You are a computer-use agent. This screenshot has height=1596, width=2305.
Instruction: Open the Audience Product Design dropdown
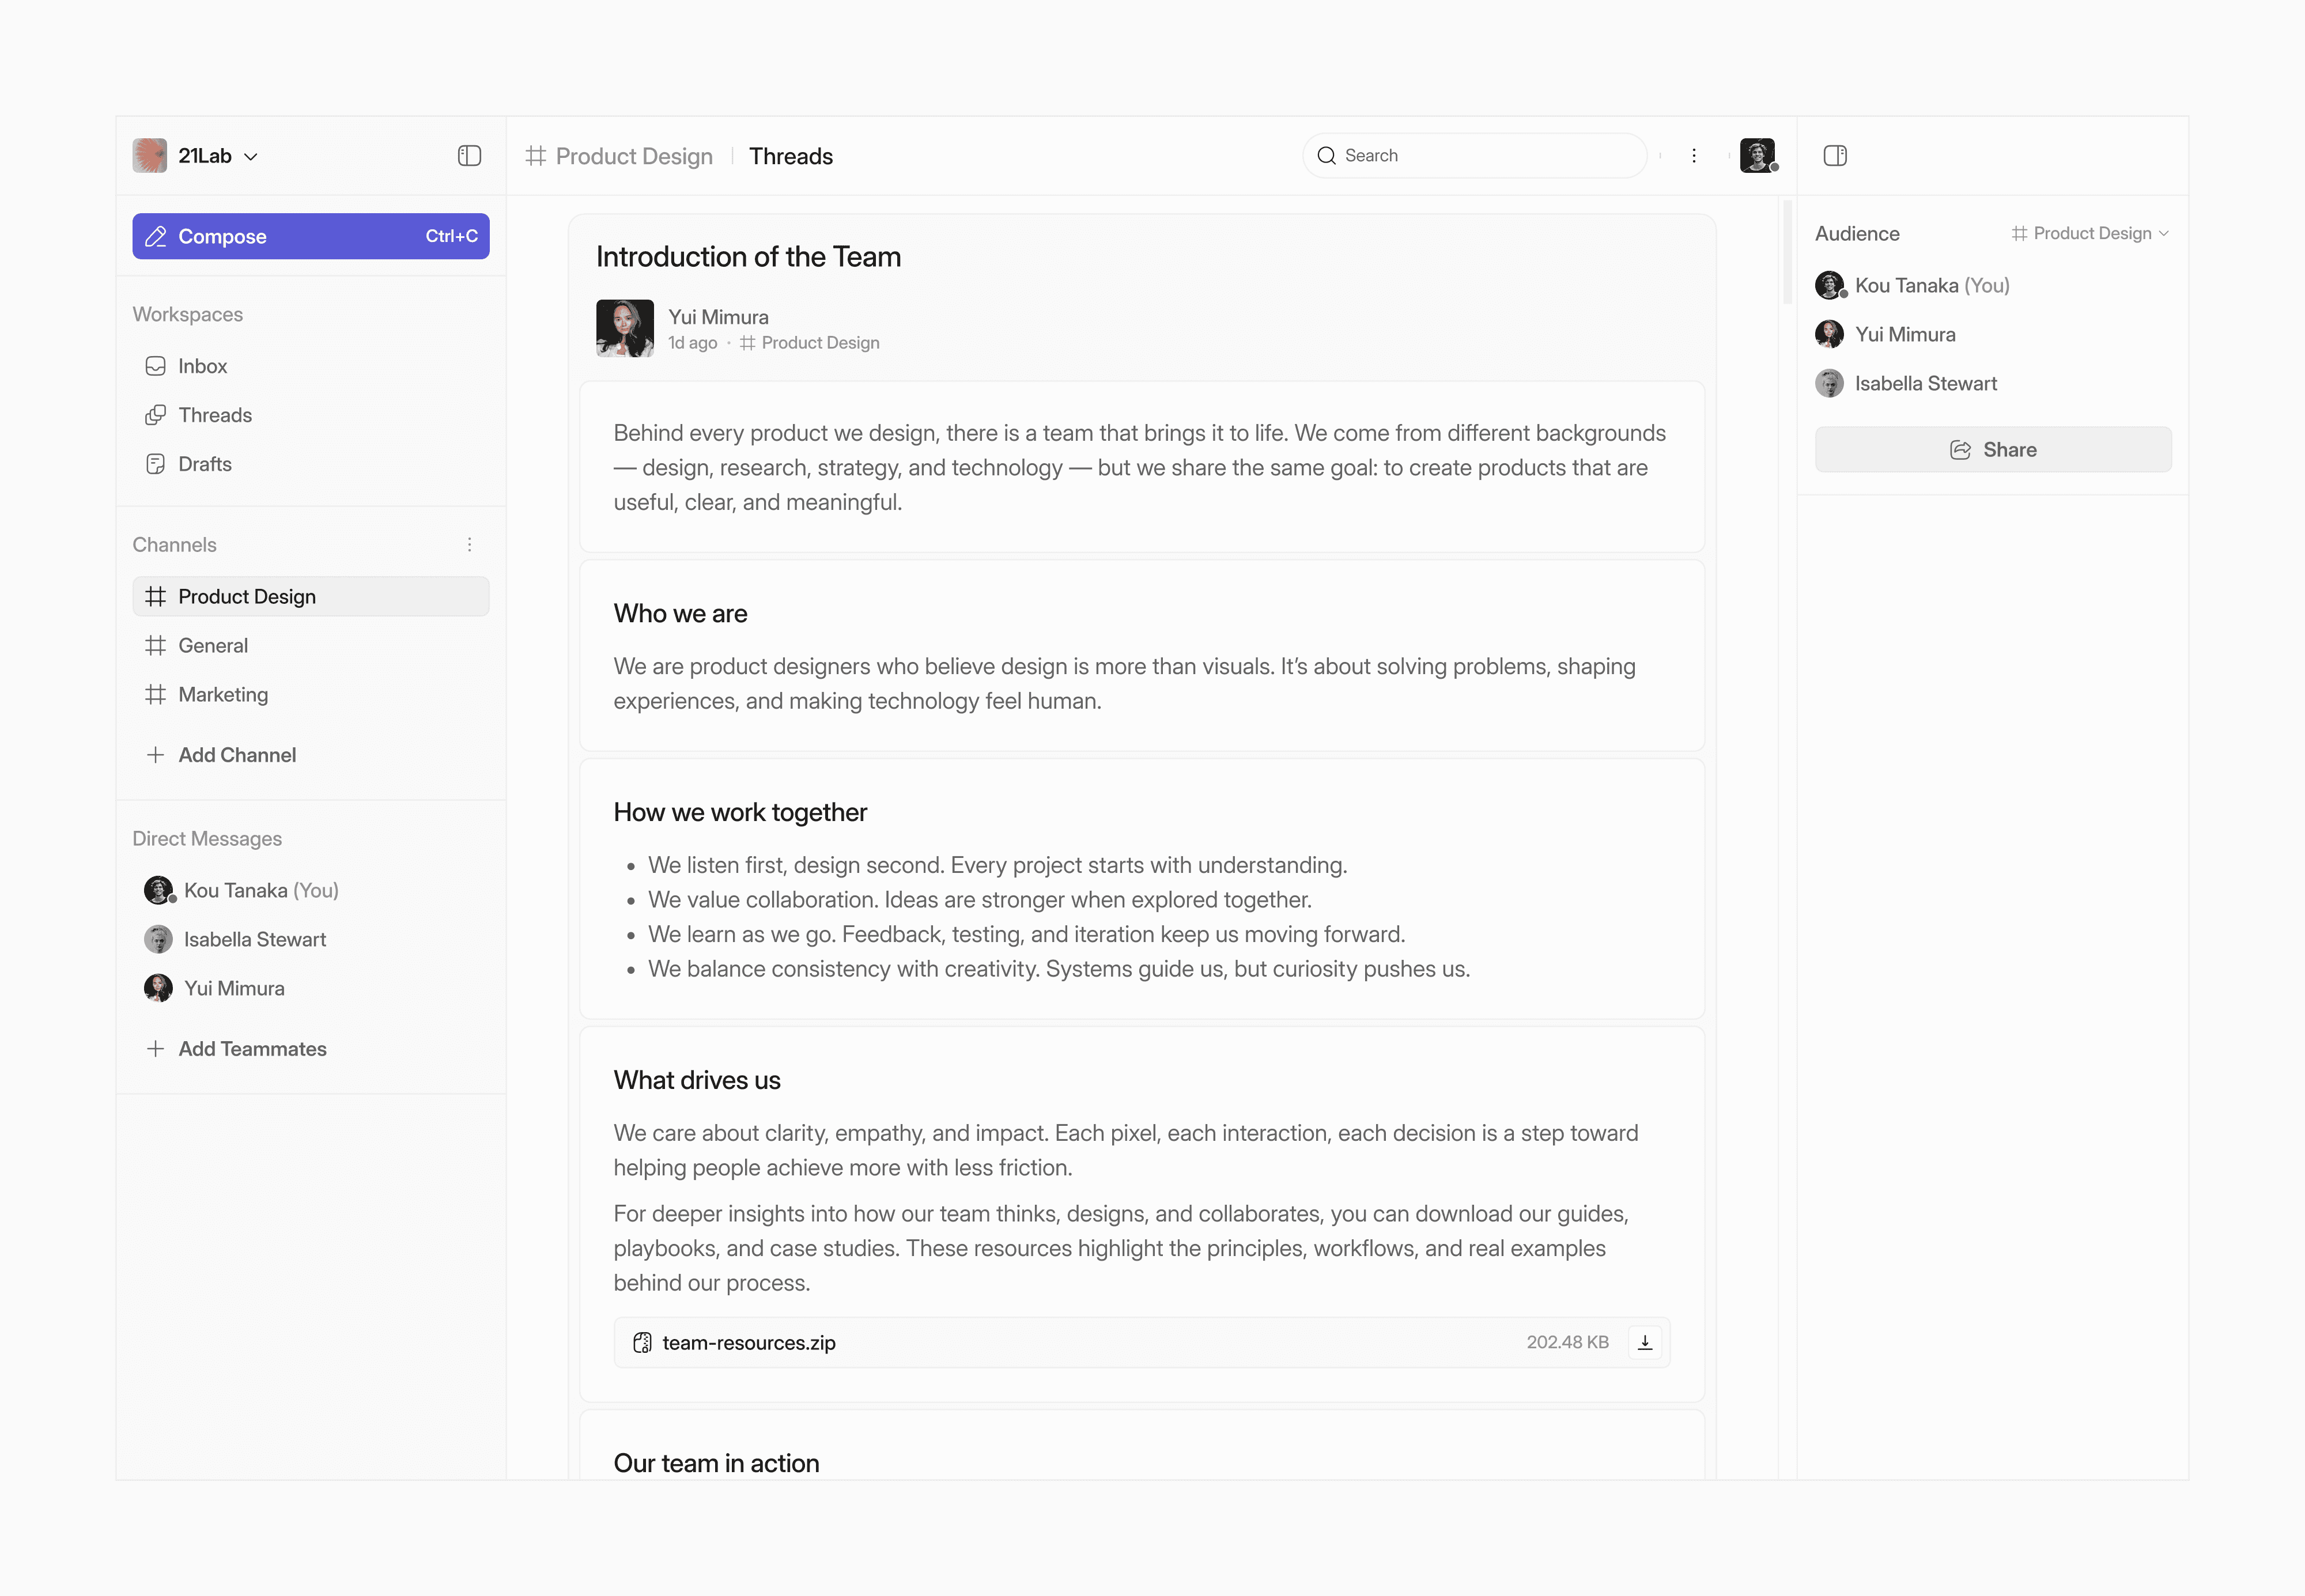[x=2090, y=233]
